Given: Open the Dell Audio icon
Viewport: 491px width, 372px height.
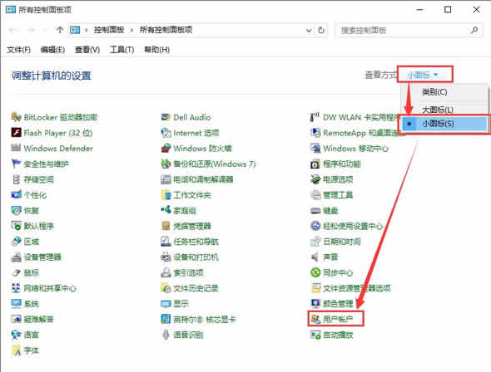Looking at the screenshot, I should tap(166, 117).
